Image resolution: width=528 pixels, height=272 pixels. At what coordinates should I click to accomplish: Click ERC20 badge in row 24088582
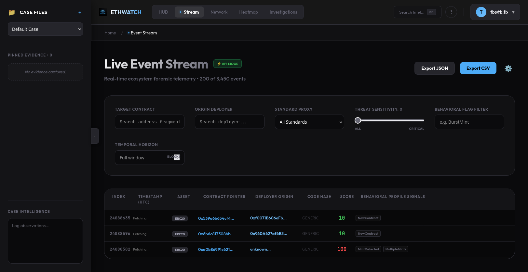pos(180,250)
